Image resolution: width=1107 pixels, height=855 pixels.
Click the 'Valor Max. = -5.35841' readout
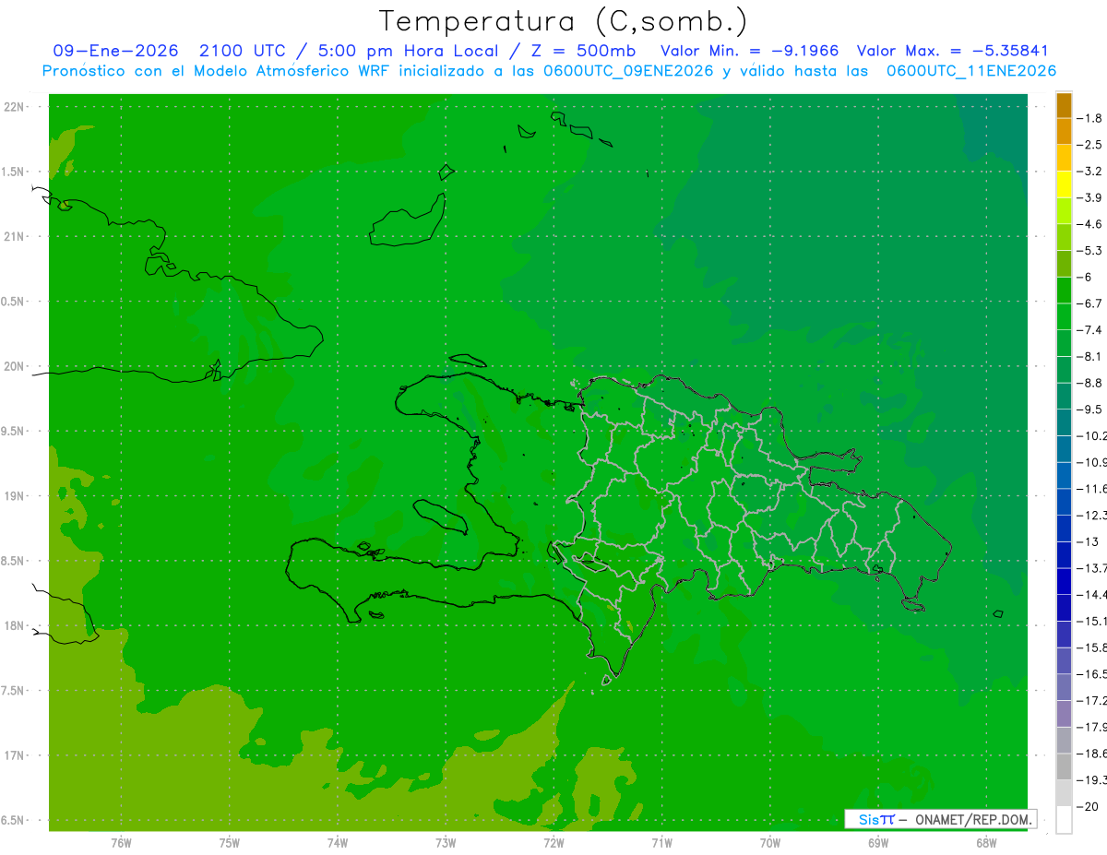tap(952, 52)
